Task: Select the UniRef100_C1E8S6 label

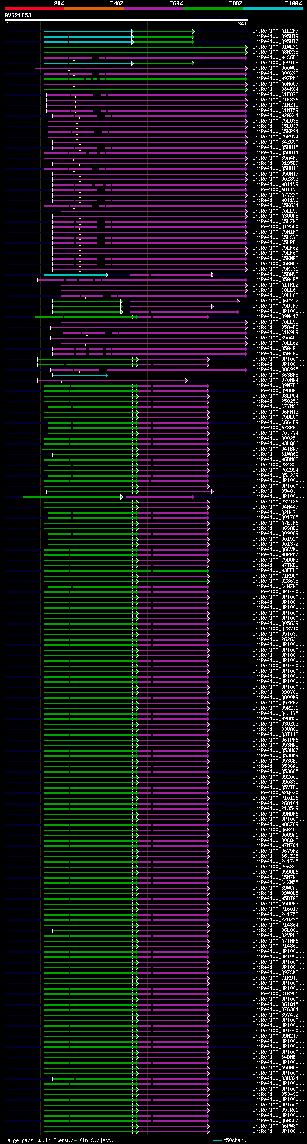Action: pos(275,100)
